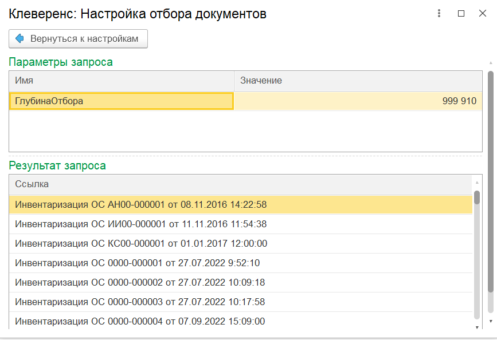497x340 pixels.
Task: Edit the 999 910 value cell
Action: [x=358, y=101]
